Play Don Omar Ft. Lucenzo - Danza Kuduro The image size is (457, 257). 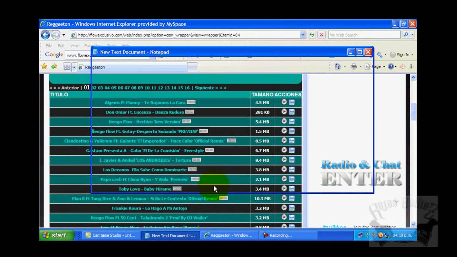pos(284,112)
